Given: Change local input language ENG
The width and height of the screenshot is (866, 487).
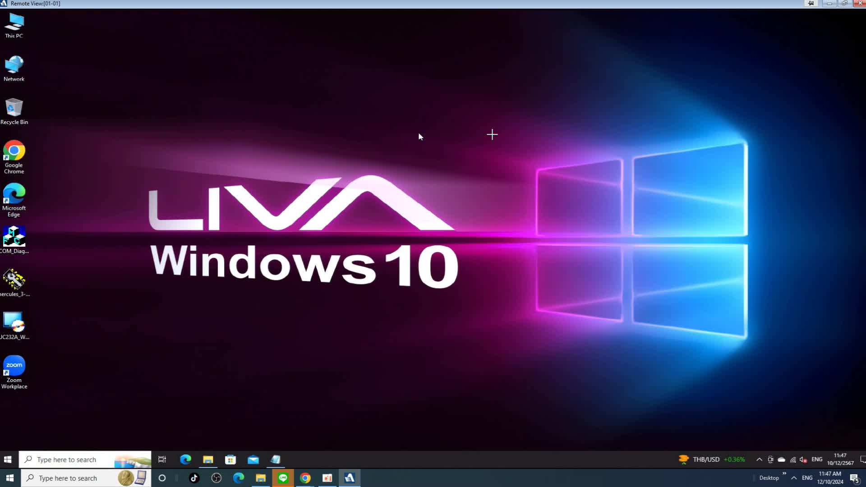Looking at the screenshot, I should [x=807, y=478].
